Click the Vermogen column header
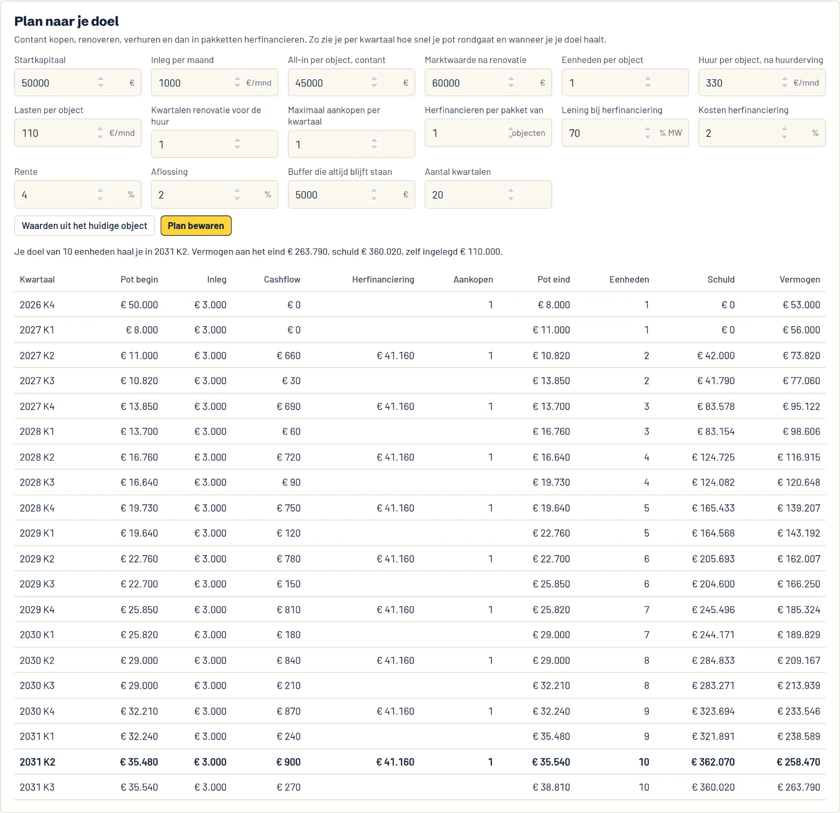The height and width of the screenshot is (813, 840). (x=800, y=279)
